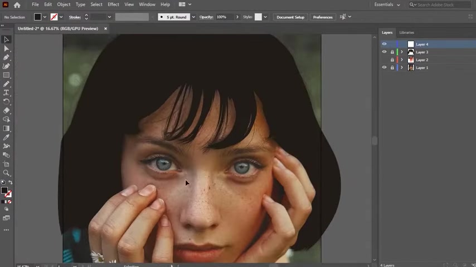Open the brush definition dropdown after 5 pt. Round
476x267 pixels.
193,17
